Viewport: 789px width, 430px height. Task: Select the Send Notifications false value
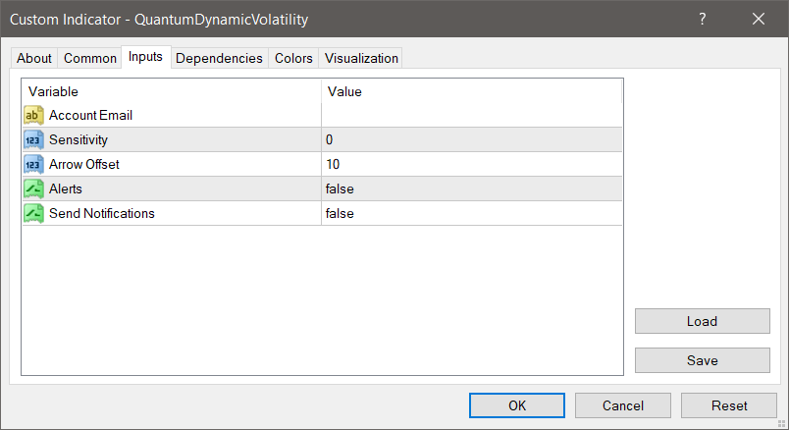(x=471, y=213)
